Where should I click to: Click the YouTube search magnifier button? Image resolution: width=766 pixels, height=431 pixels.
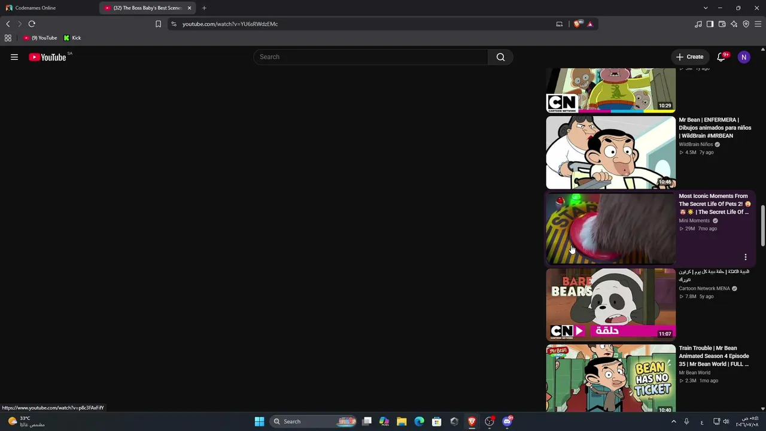click(x=500, y=57)
